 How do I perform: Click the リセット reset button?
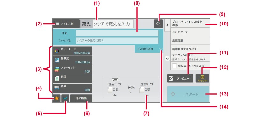(x=202, y=78)
